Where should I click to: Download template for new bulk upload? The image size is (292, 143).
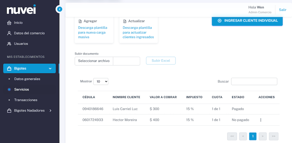click(x=93, y=32)
